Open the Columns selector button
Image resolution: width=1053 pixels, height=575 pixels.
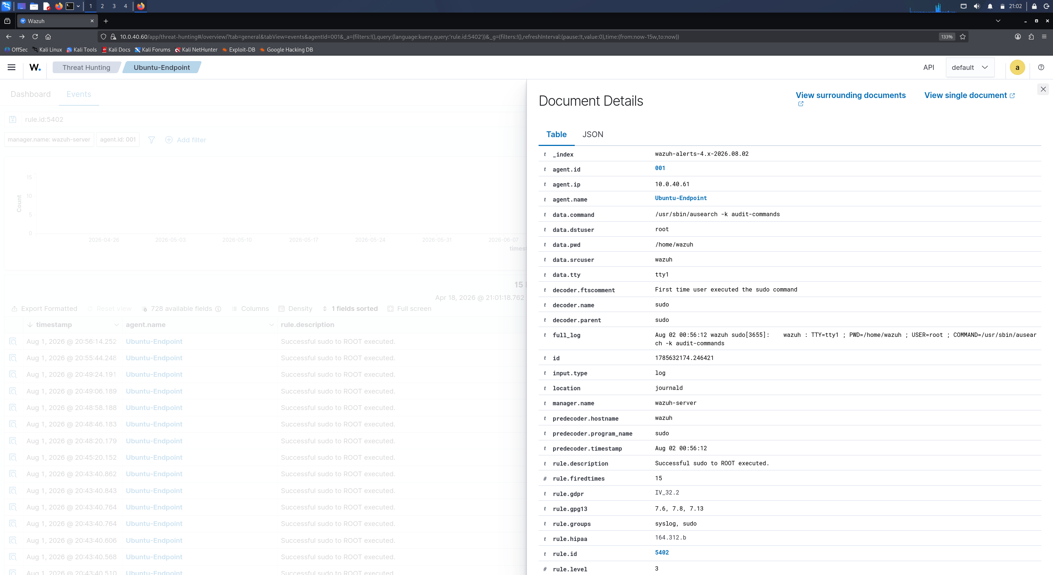pyautogui.click(x=250, y=309)
